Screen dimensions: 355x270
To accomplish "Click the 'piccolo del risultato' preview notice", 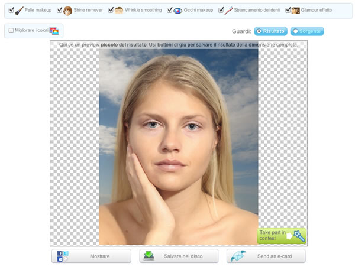I will [x=179, y=45].
